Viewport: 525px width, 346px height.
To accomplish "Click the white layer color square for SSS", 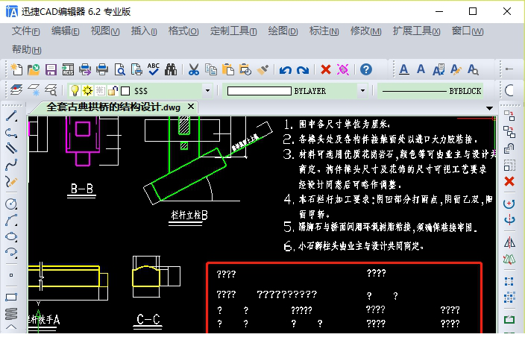I will [125, 91].
